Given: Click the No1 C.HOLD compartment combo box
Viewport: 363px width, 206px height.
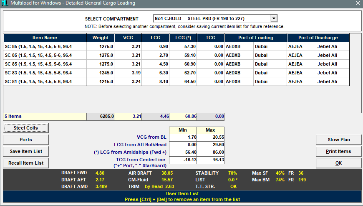Looking at the screenshot, I should (x=215, y=18).
